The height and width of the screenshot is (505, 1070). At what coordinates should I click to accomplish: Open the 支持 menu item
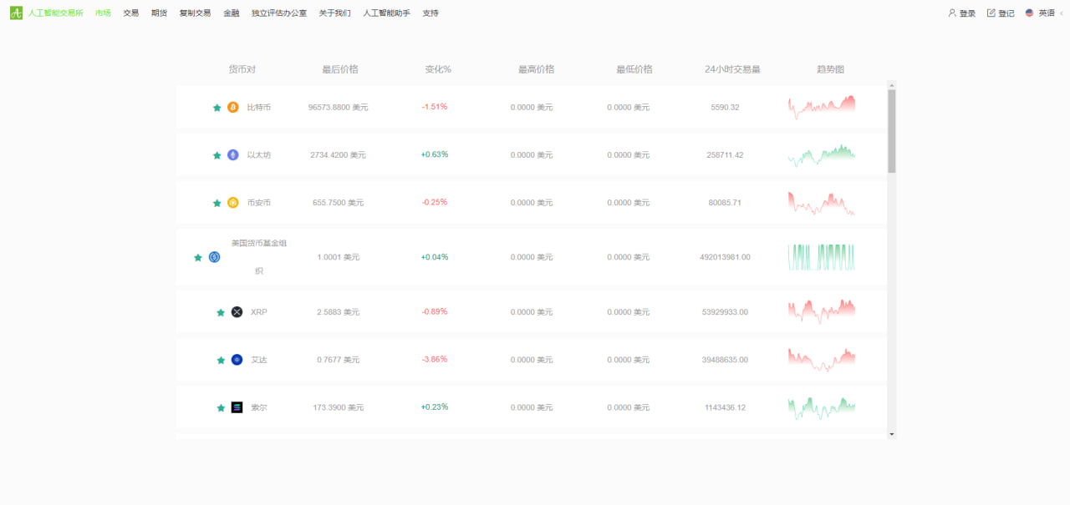[431, 13]
